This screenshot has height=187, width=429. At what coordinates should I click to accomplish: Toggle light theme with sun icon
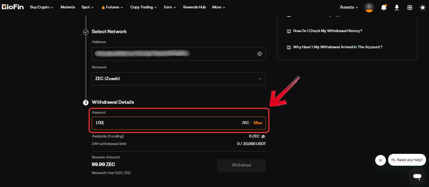423,7
